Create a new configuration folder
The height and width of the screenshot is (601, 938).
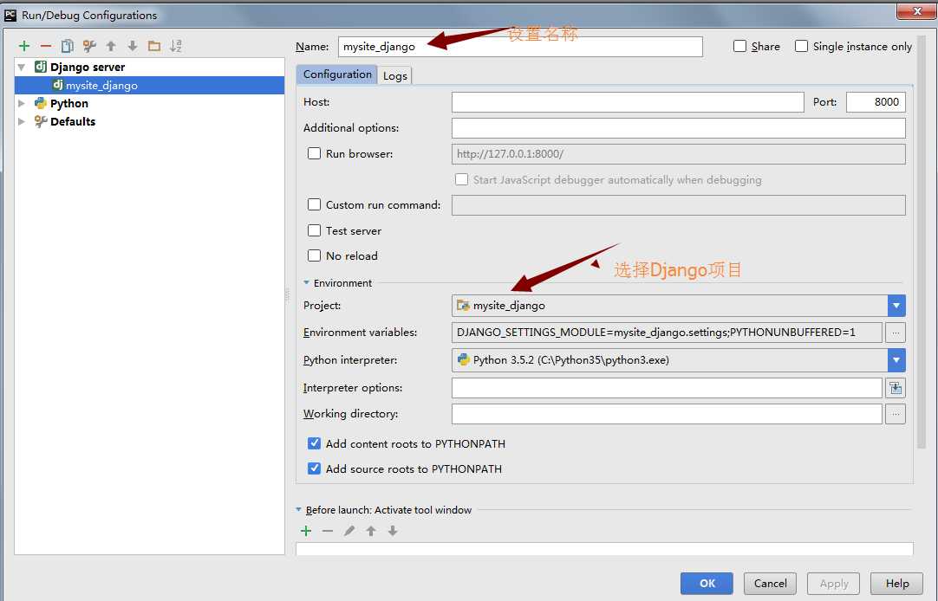tap(154, 46)
